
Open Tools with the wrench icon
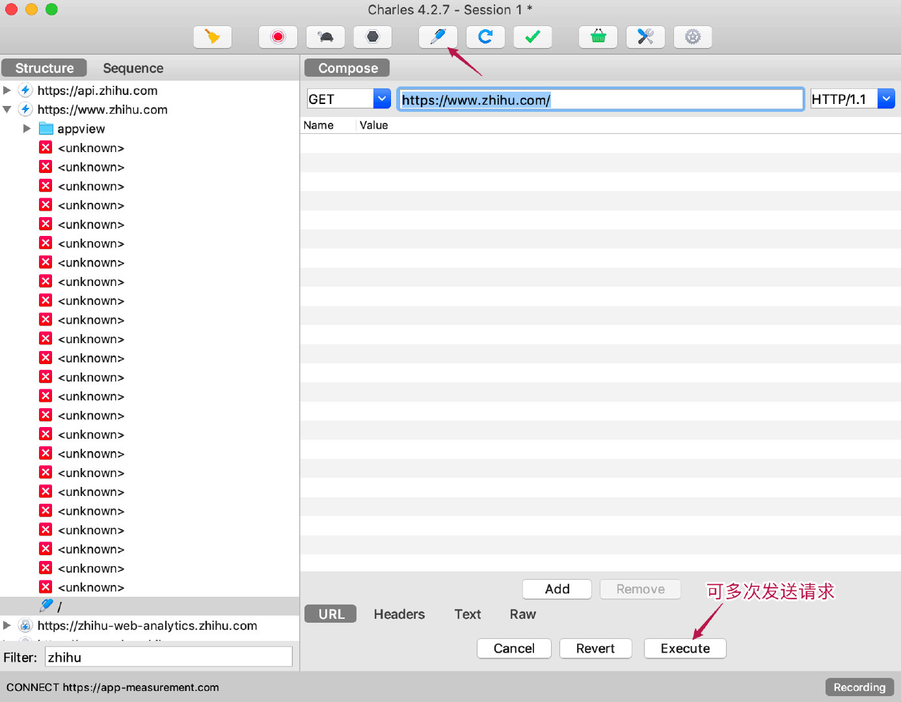point(645,37)
